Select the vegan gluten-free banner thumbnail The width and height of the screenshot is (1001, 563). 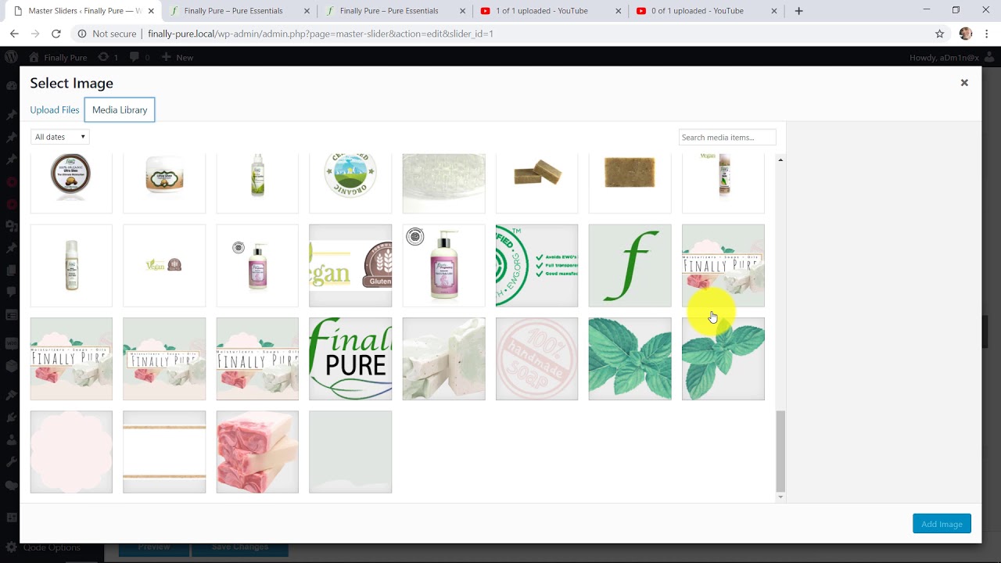click(350, 266)
